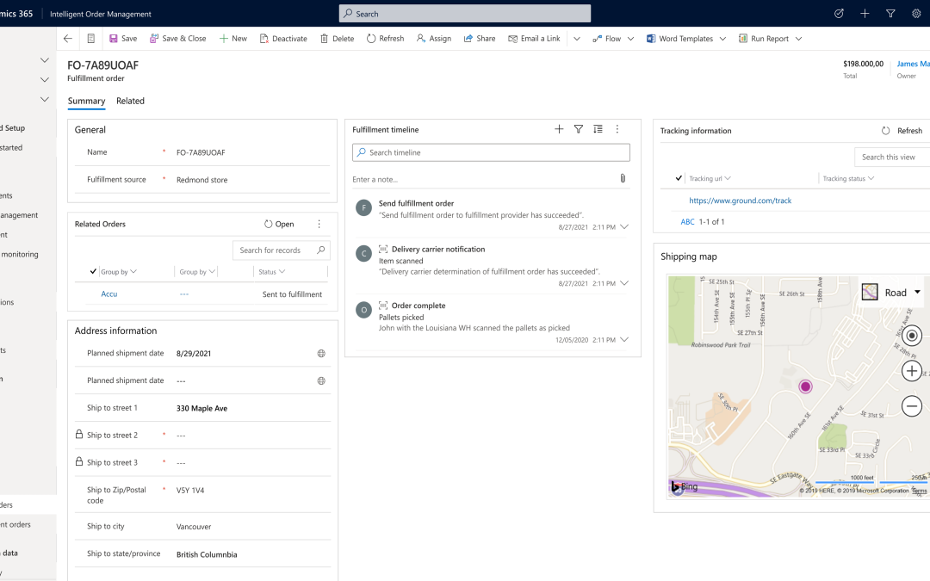Select the Summary tab
The width and height of the screenshot is (930, 581).
coord(86,101)
